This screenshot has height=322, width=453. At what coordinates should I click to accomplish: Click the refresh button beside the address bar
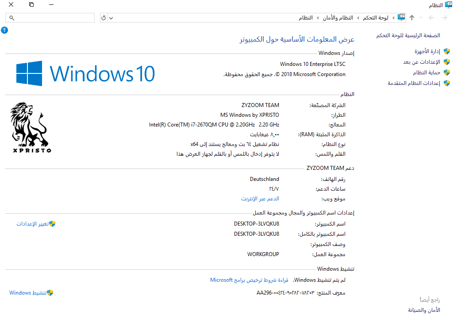[x=104, y=18]
